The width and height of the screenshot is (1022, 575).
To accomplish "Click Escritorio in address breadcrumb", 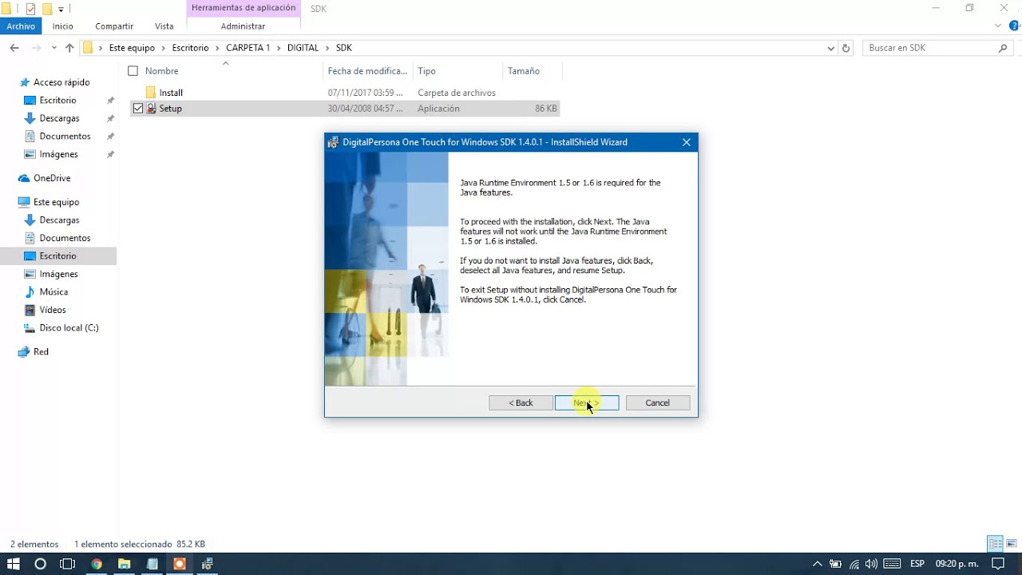I will click(x=190, y=48).
